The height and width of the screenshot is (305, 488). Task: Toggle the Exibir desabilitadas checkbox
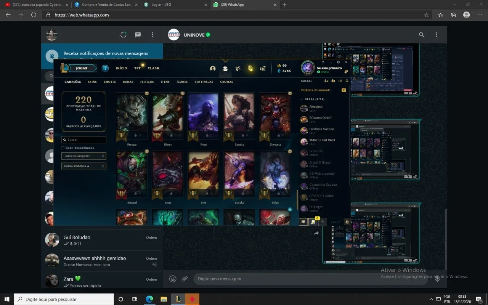point(63,148)
